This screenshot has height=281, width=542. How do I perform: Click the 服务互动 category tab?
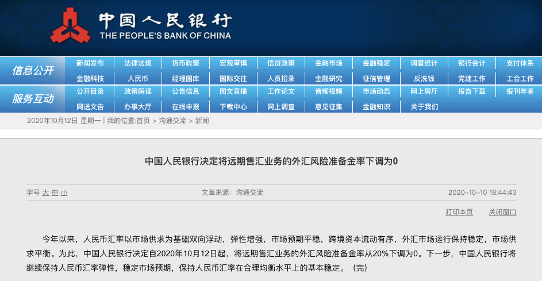point(33,99)
